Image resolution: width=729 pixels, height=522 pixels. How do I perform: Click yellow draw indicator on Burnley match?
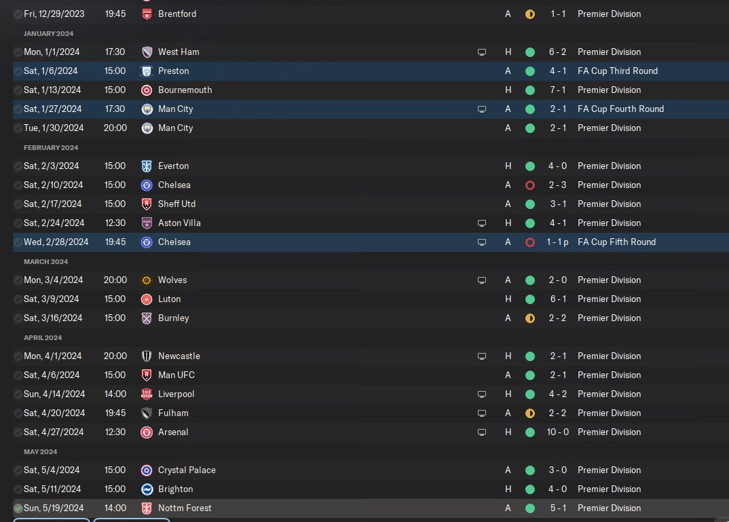pos(529,318)
